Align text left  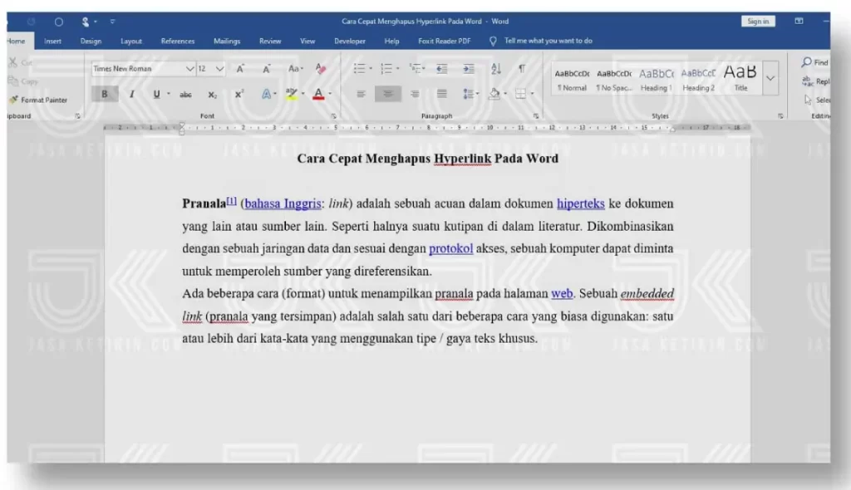point(361,94)
